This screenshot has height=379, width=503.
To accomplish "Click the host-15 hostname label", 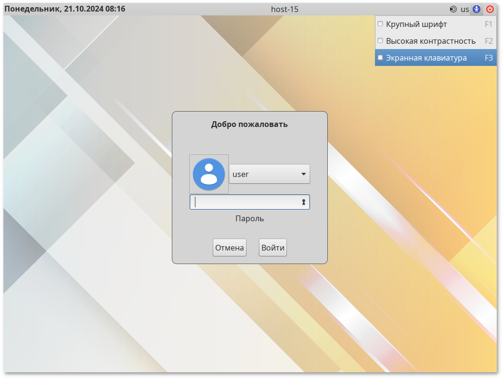I will coord(284,9).
